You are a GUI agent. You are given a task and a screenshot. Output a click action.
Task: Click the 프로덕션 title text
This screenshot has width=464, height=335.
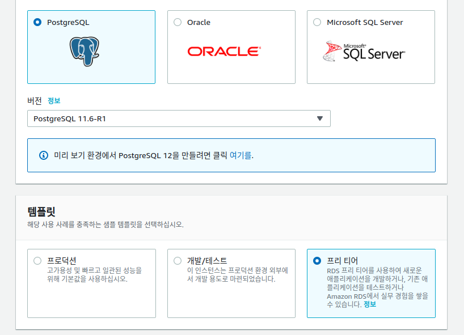click(62, 261)
